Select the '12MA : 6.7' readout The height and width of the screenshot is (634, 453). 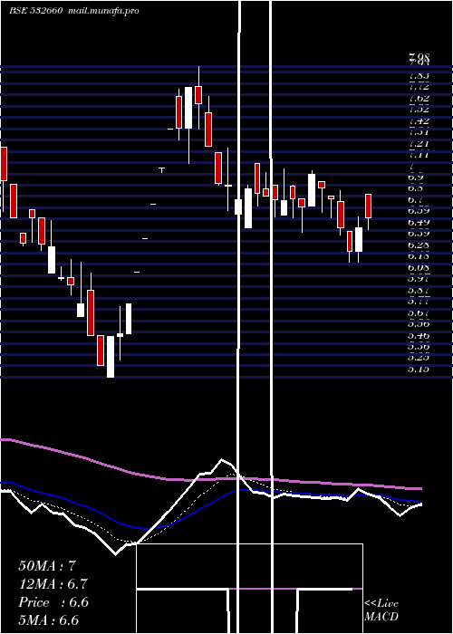click(53, 584)
